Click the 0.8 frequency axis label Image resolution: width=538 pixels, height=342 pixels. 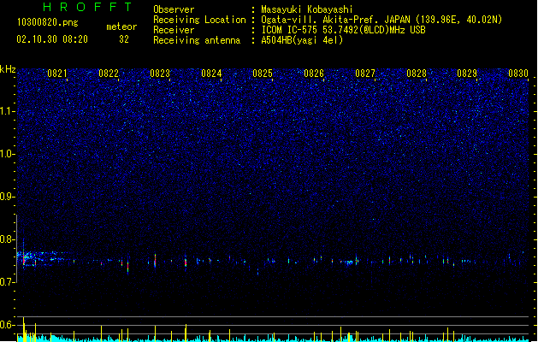pos(8,239)
